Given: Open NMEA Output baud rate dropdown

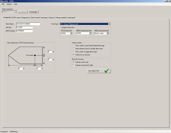Looking at the screenshot, I should click(x=90, y=33).
